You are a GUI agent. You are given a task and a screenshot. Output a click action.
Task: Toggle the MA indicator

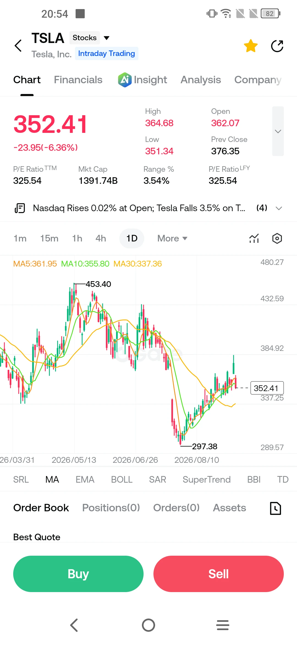click(52, 480)
